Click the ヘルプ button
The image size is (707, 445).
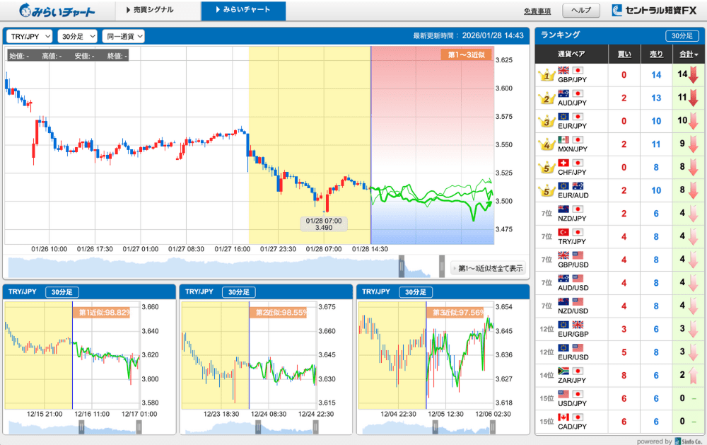[580, 11]
